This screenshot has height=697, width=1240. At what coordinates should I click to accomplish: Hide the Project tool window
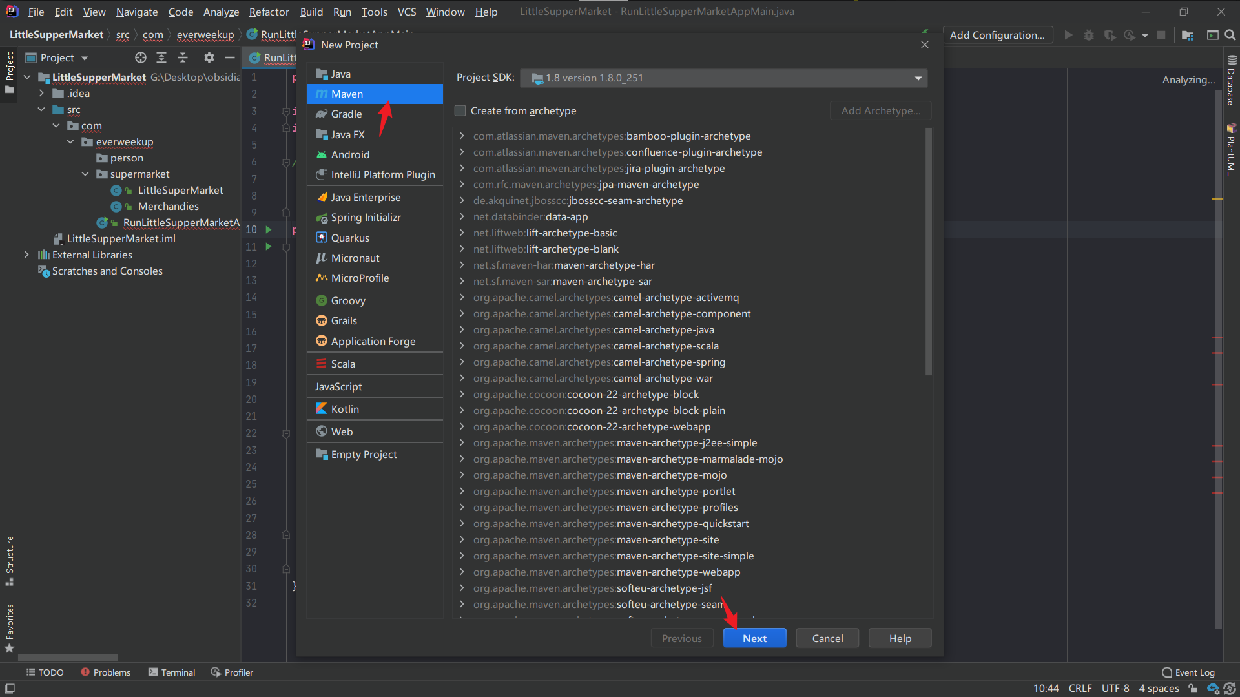pyautogui.click(x=229, y=57)
